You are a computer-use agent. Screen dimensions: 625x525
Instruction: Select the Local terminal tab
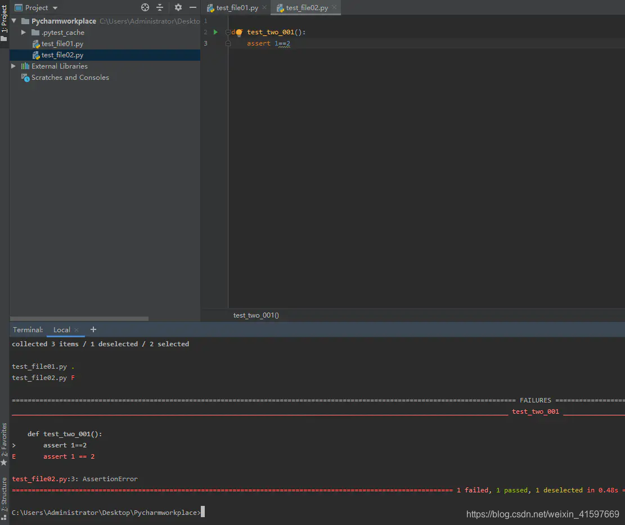(x=61, y=330)
